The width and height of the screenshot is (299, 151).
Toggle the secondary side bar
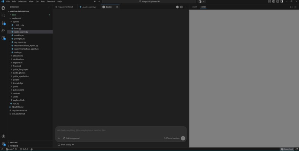[x=282, y=1]
